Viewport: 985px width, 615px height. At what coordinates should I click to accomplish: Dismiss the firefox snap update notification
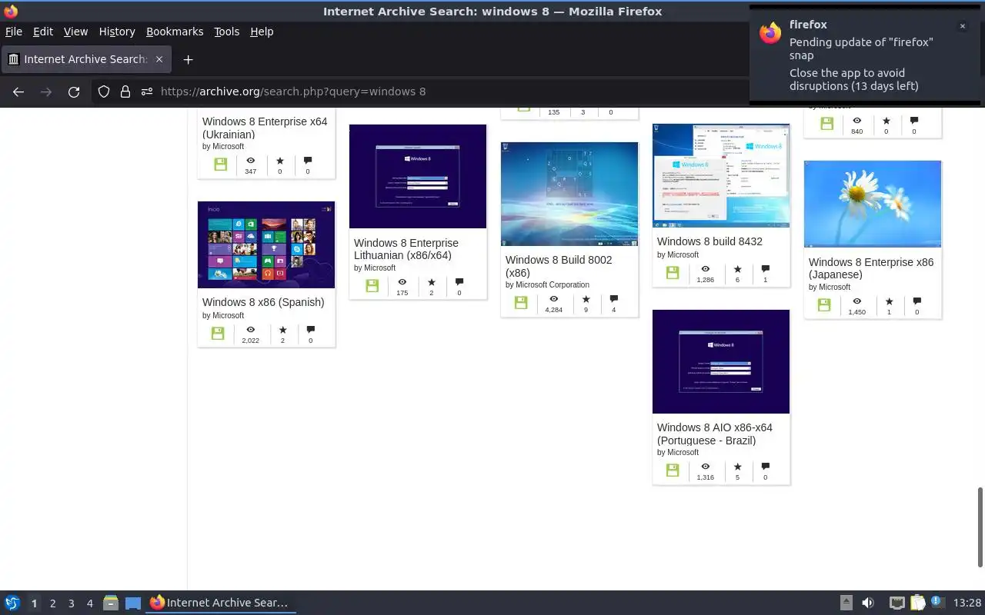(x=962, y=26)
